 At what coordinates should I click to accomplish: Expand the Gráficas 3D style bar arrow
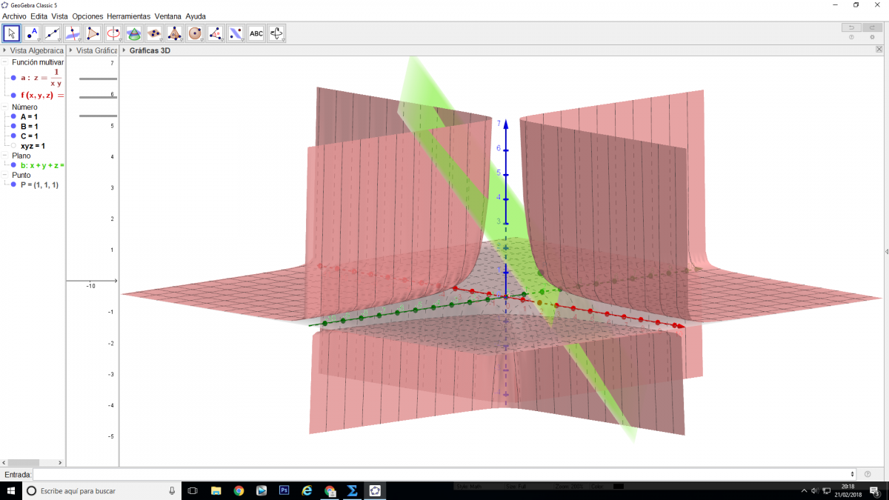click(124, 50)
